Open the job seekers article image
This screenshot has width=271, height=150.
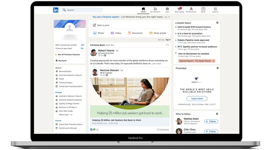(130, 97)
